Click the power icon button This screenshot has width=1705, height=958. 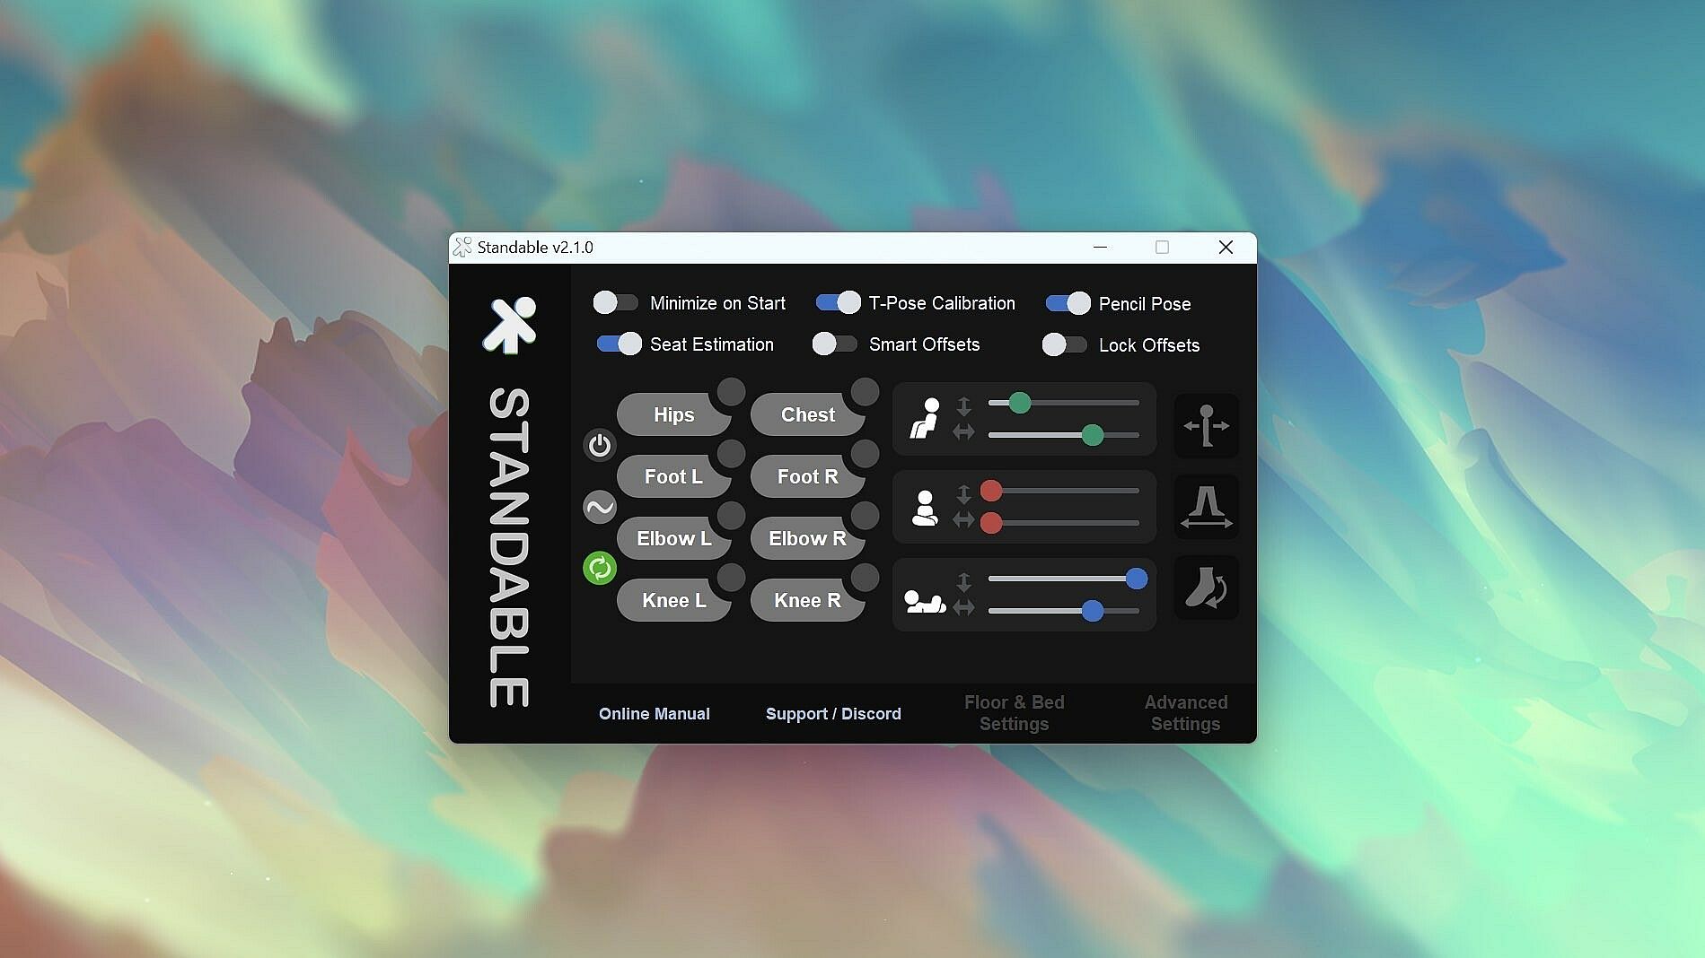[600, 445]
